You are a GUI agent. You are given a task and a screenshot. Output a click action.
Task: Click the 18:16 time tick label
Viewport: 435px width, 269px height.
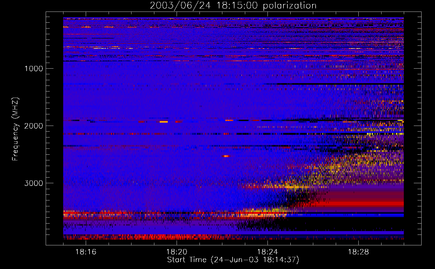tap(86, 252)
